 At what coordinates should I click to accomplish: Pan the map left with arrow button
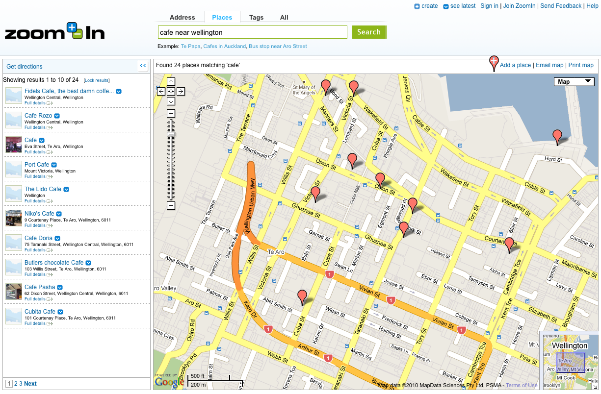[161, 91]
